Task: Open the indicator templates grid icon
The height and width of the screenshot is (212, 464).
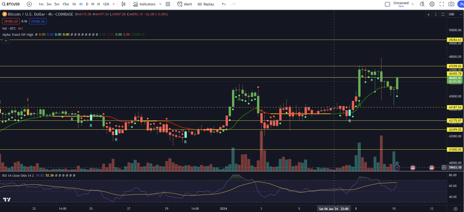Action: [168, 4]
